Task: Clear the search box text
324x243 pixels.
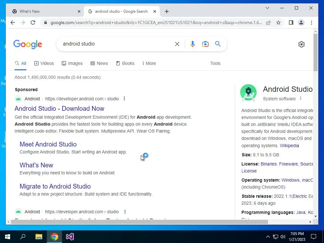Action: coord(177,44)
